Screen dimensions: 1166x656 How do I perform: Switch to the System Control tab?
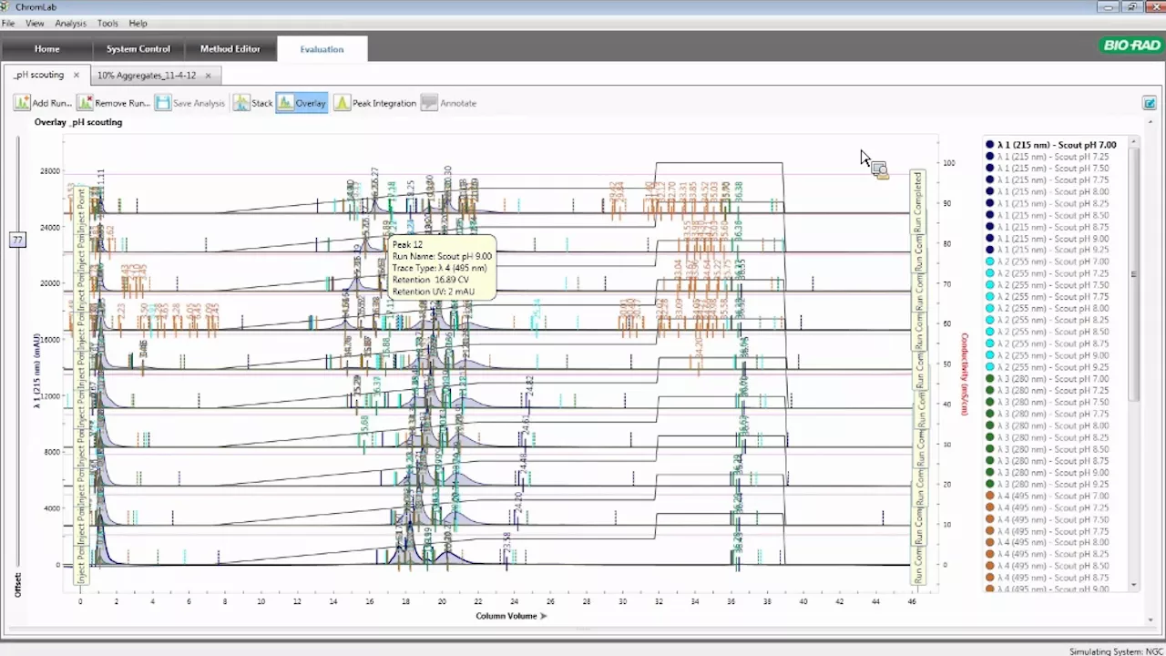click(138, 48)
